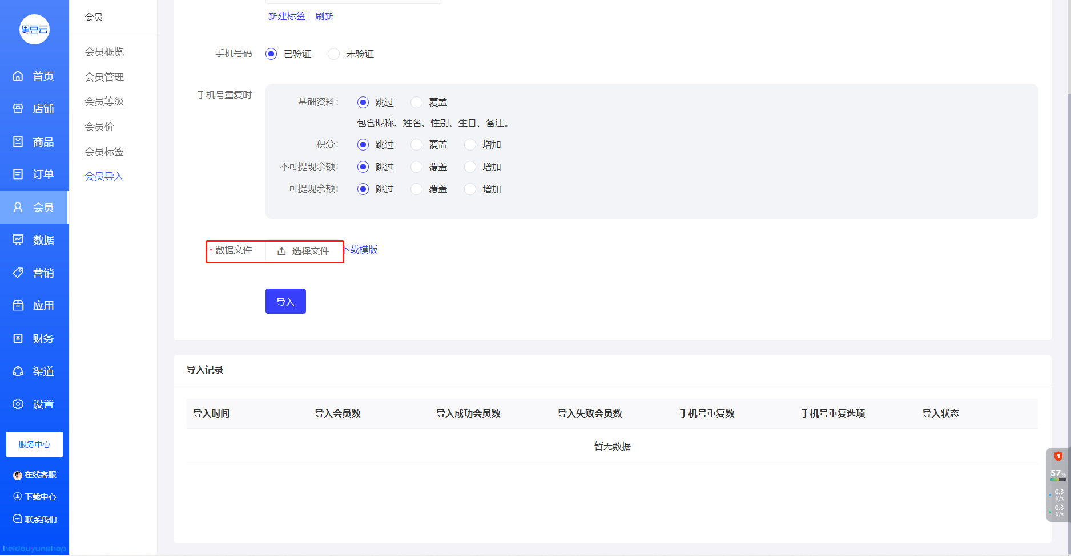Open 服务中心 button in sidebar

(x=34, y=444)
